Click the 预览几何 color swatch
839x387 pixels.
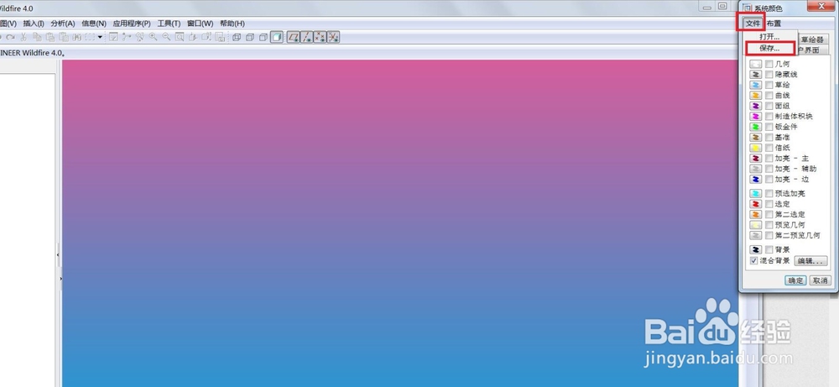click(x=756, y=225)
